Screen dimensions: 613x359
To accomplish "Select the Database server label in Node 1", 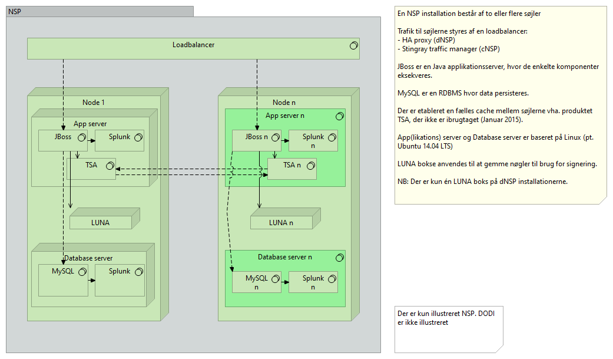I will click(x=88, y=258).
